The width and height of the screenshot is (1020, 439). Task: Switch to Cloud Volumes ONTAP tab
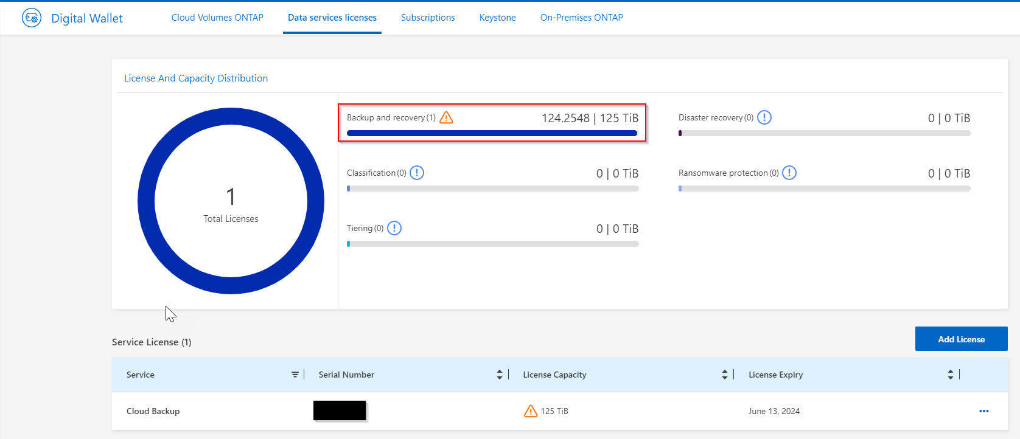217,18
